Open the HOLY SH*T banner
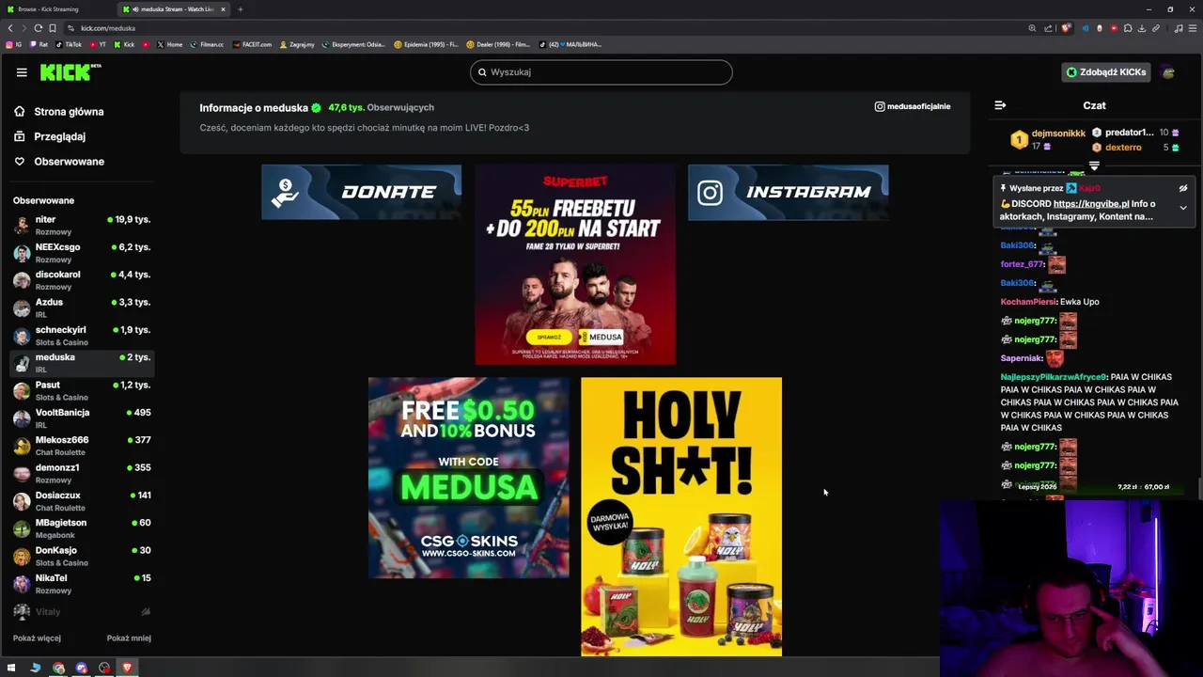This screenshot has height=677, width=1203. (x=681, y=516)
